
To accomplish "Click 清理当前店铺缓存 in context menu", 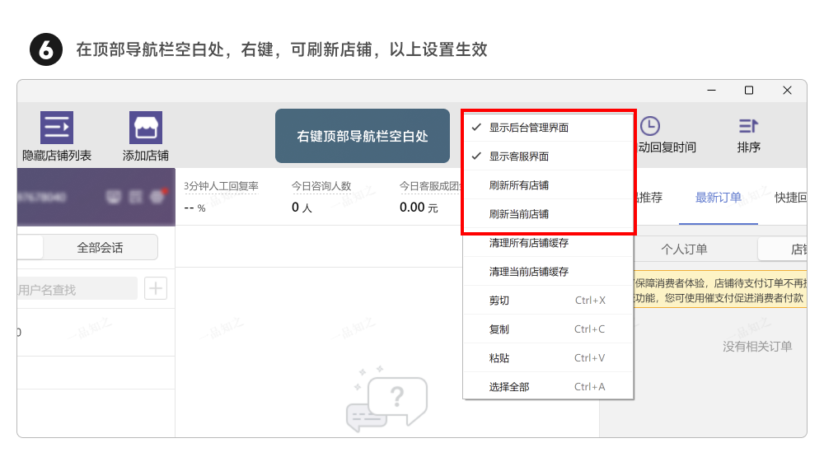I will (528, 272).
